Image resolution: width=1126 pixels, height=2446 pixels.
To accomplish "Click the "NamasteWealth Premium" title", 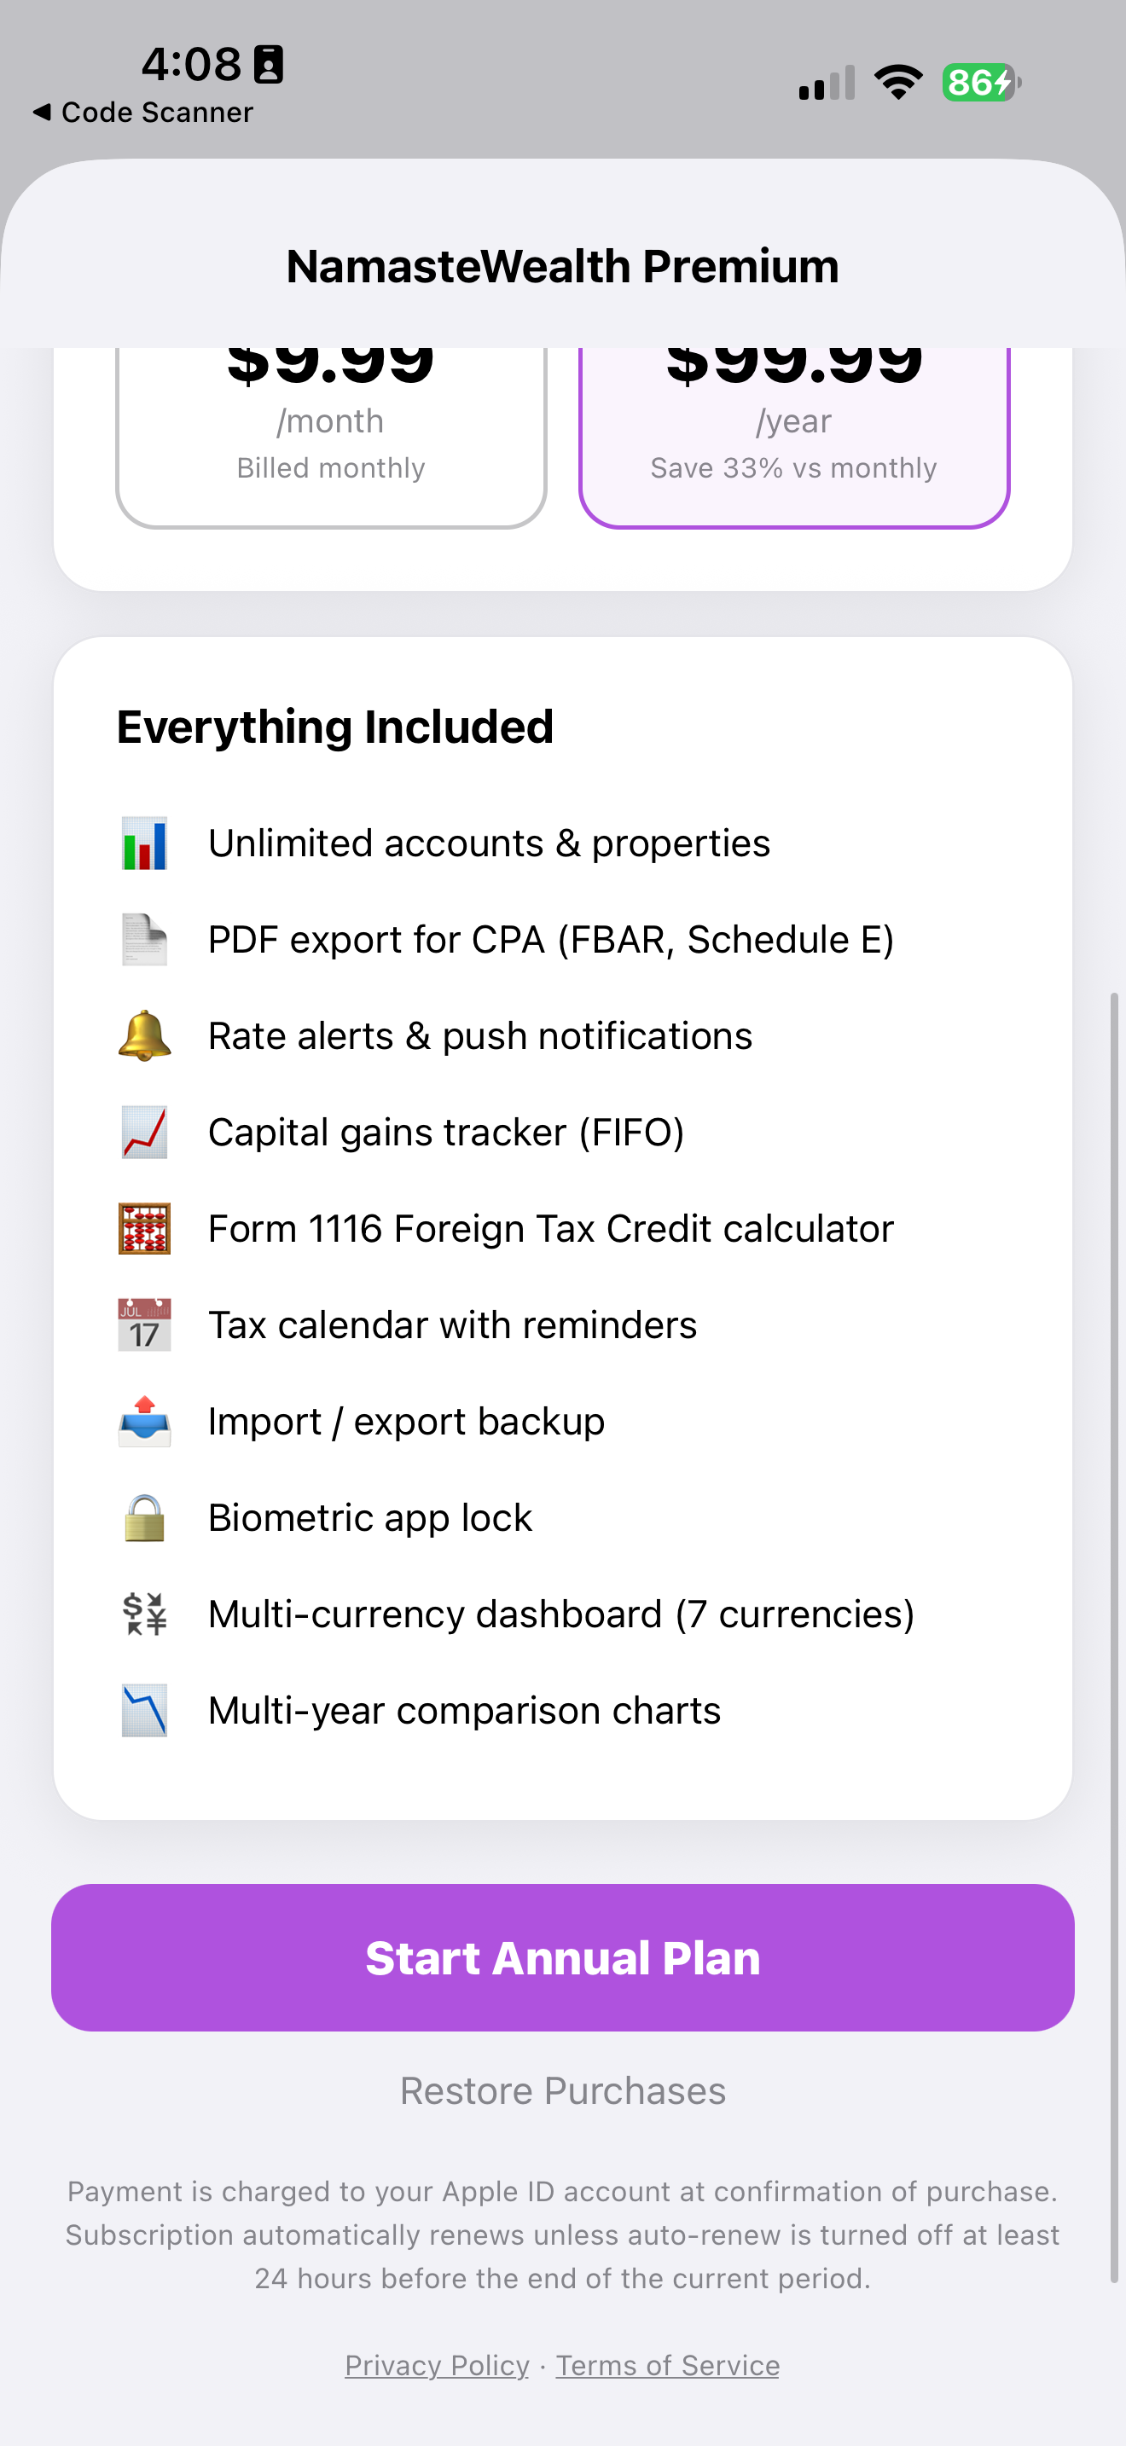I will [x=563, y=266].
